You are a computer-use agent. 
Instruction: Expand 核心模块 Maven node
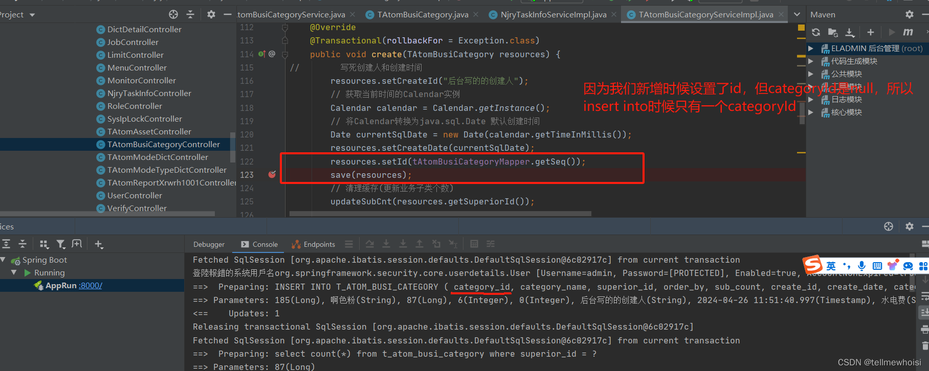811,112
